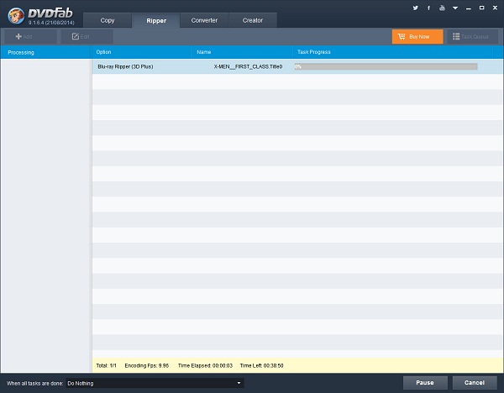The image size is (504, 393).
Task: Select the Blu-ray Ripper (3D Plus) task row
Action: tap(297, 66)
